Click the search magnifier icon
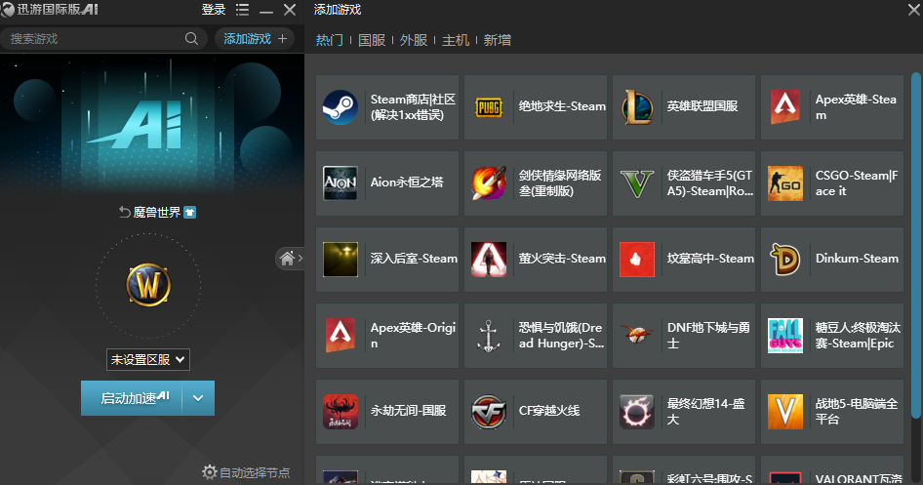 pos(191,39)
